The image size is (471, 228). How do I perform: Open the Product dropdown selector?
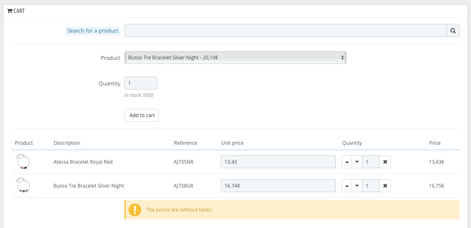pos(235,58)
